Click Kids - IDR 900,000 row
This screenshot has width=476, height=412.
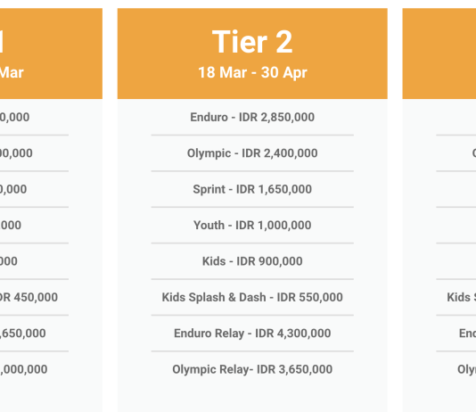252,261
